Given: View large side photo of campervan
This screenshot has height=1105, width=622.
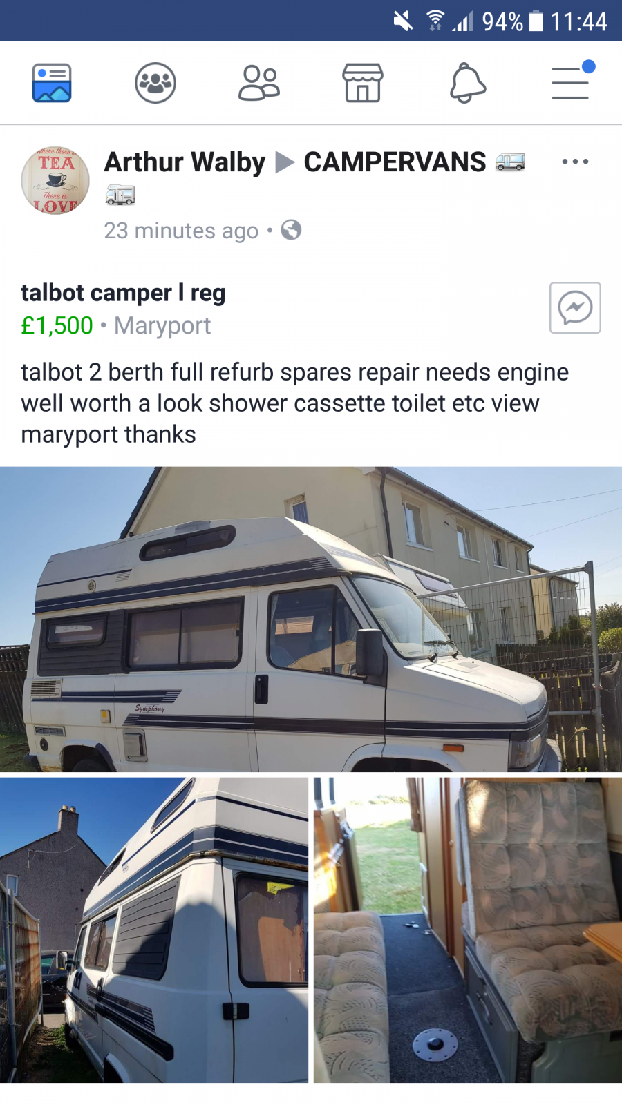Looking at the screenshot, I should (x=311, y=619).
